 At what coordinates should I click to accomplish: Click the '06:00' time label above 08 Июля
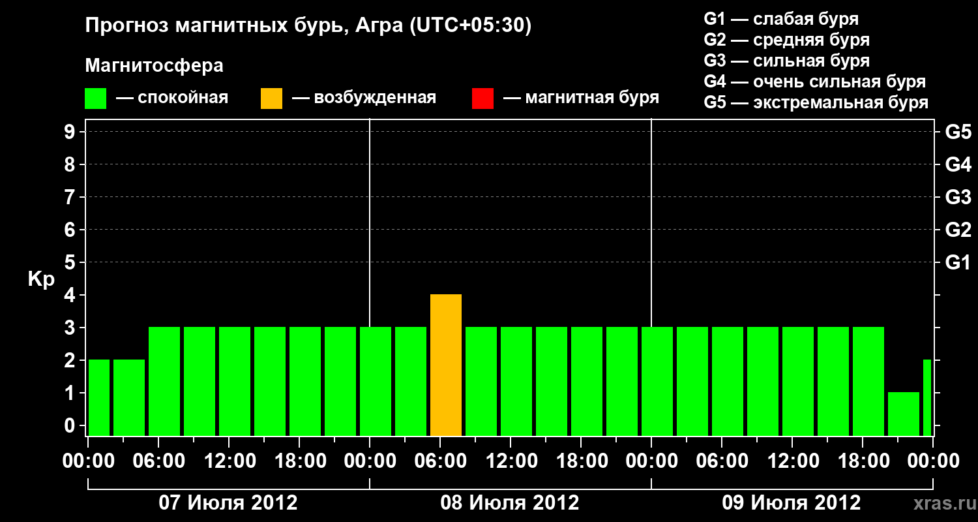[441, 461]
